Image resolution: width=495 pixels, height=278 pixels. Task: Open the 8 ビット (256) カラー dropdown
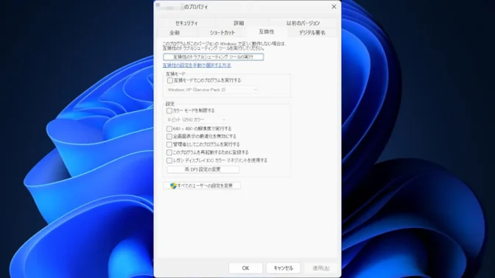[197, 120]
